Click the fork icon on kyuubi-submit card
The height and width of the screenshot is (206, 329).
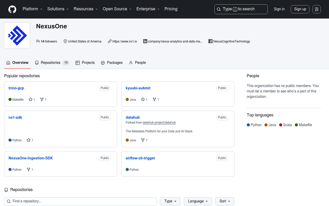tap(154, 99)
